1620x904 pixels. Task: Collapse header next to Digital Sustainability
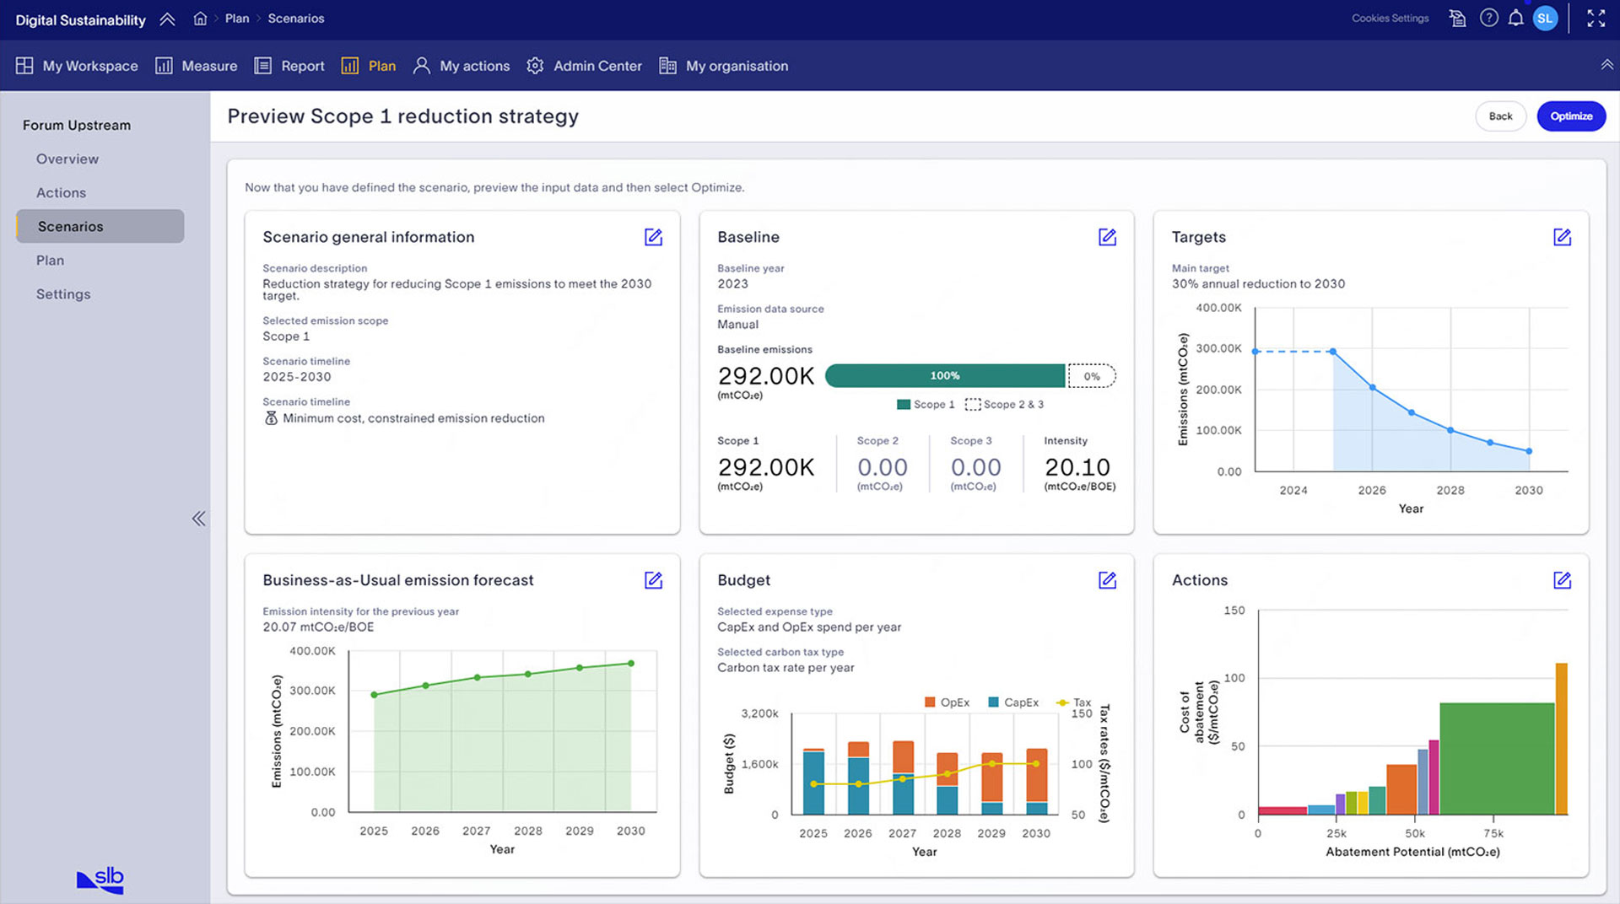point(167,19)
